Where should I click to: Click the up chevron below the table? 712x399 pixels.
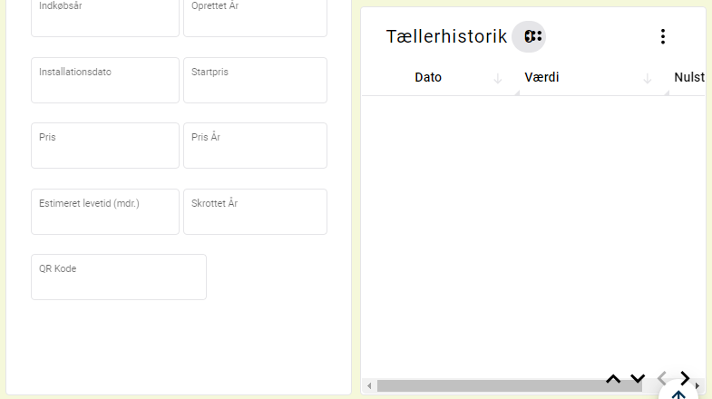pyautogui.click(x=613, y=378)
